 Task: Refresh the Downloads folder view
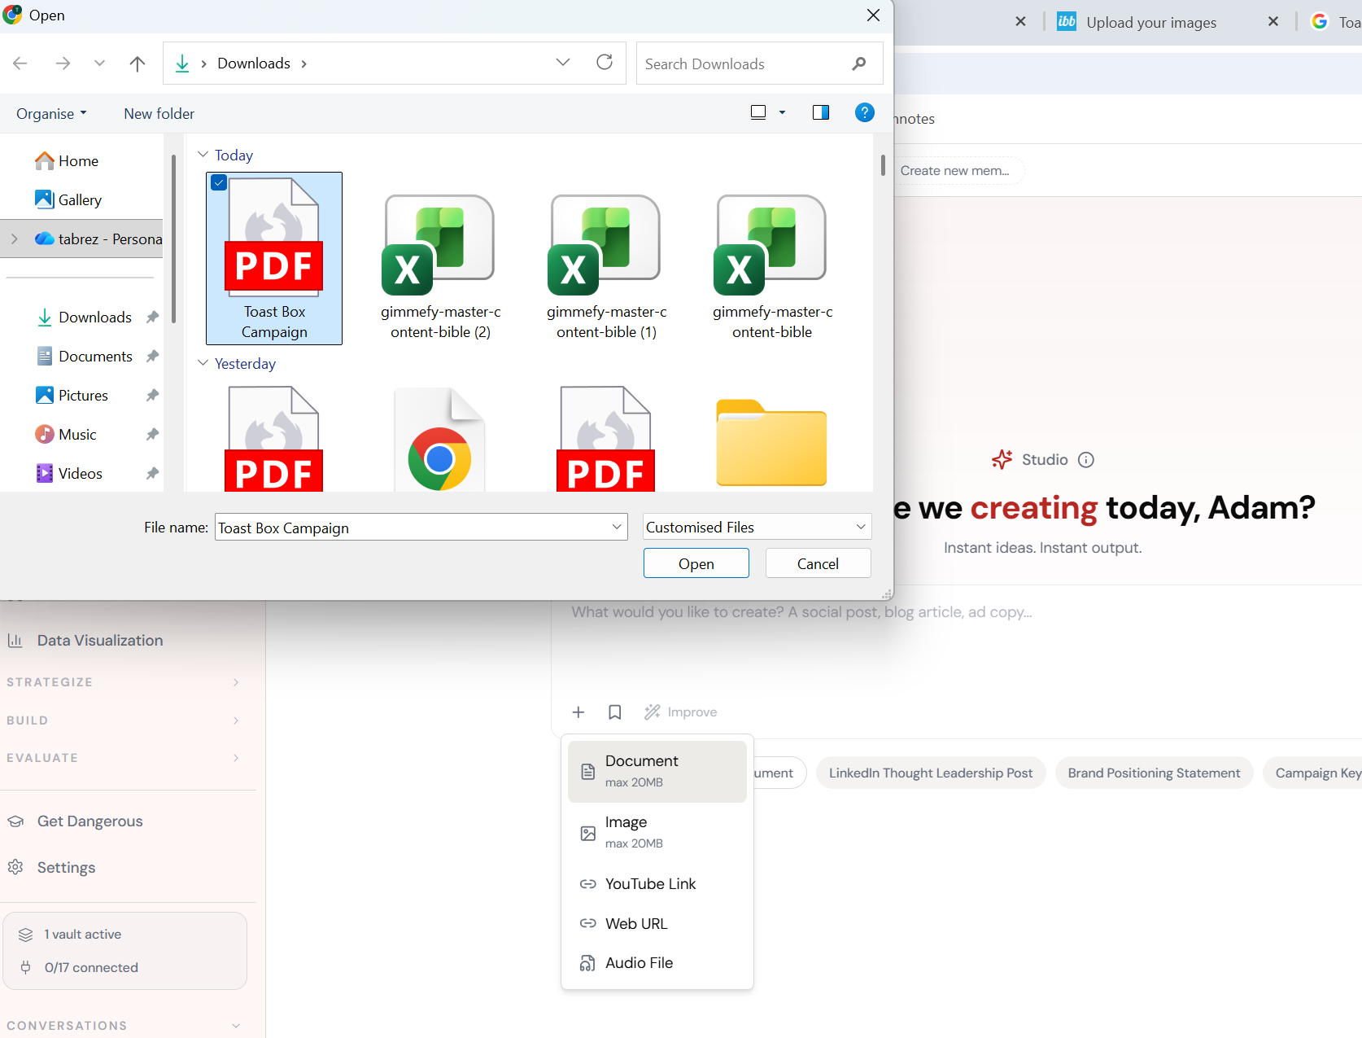coord(605,63)
